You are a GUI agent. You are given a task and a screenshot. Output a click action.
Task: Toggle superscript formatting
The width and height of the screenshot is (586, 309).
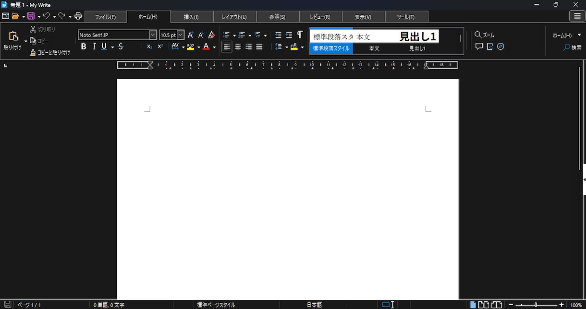point(160,47)
